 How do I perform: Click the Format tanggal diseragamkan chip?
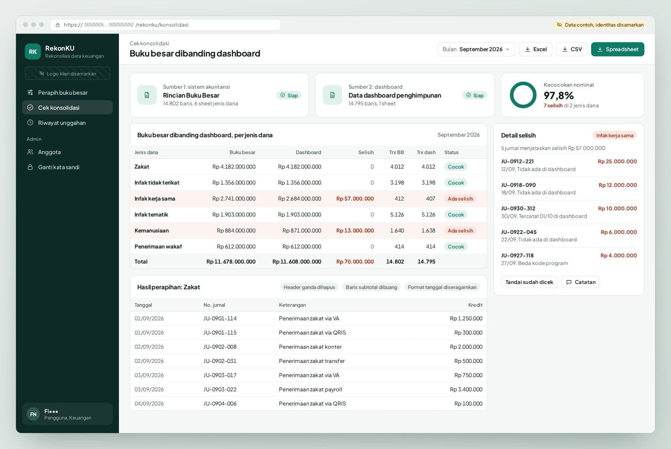[x=442, y=287]
